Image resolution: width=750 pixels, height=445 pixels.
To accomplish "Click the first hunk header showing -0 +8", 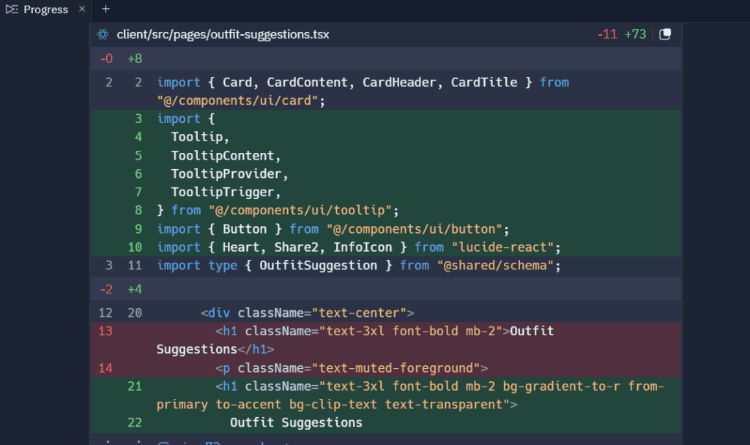I will click(x=386, y=59).
